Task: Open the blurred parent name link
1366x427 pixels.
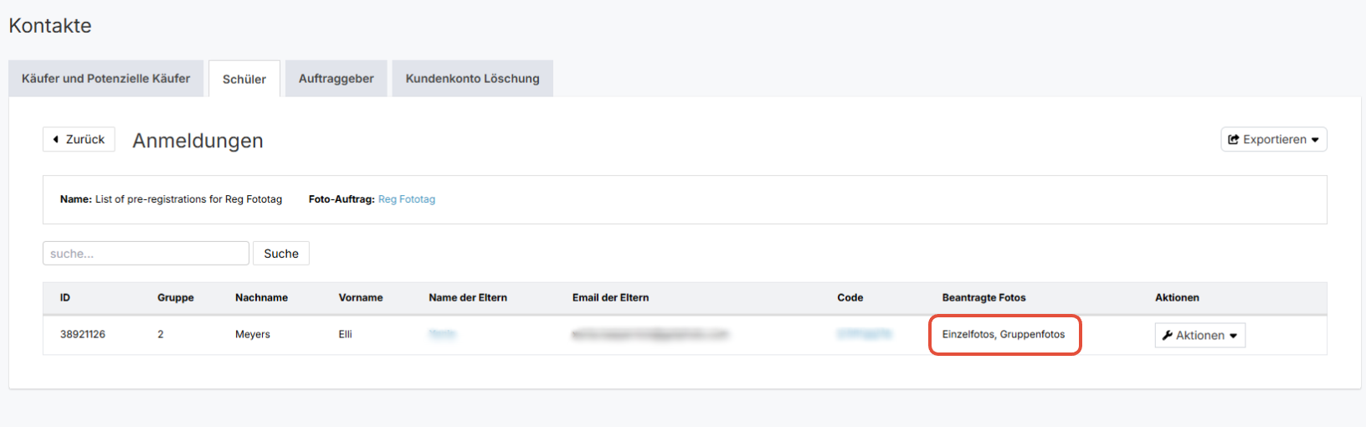Action: (x=442, y=334)
